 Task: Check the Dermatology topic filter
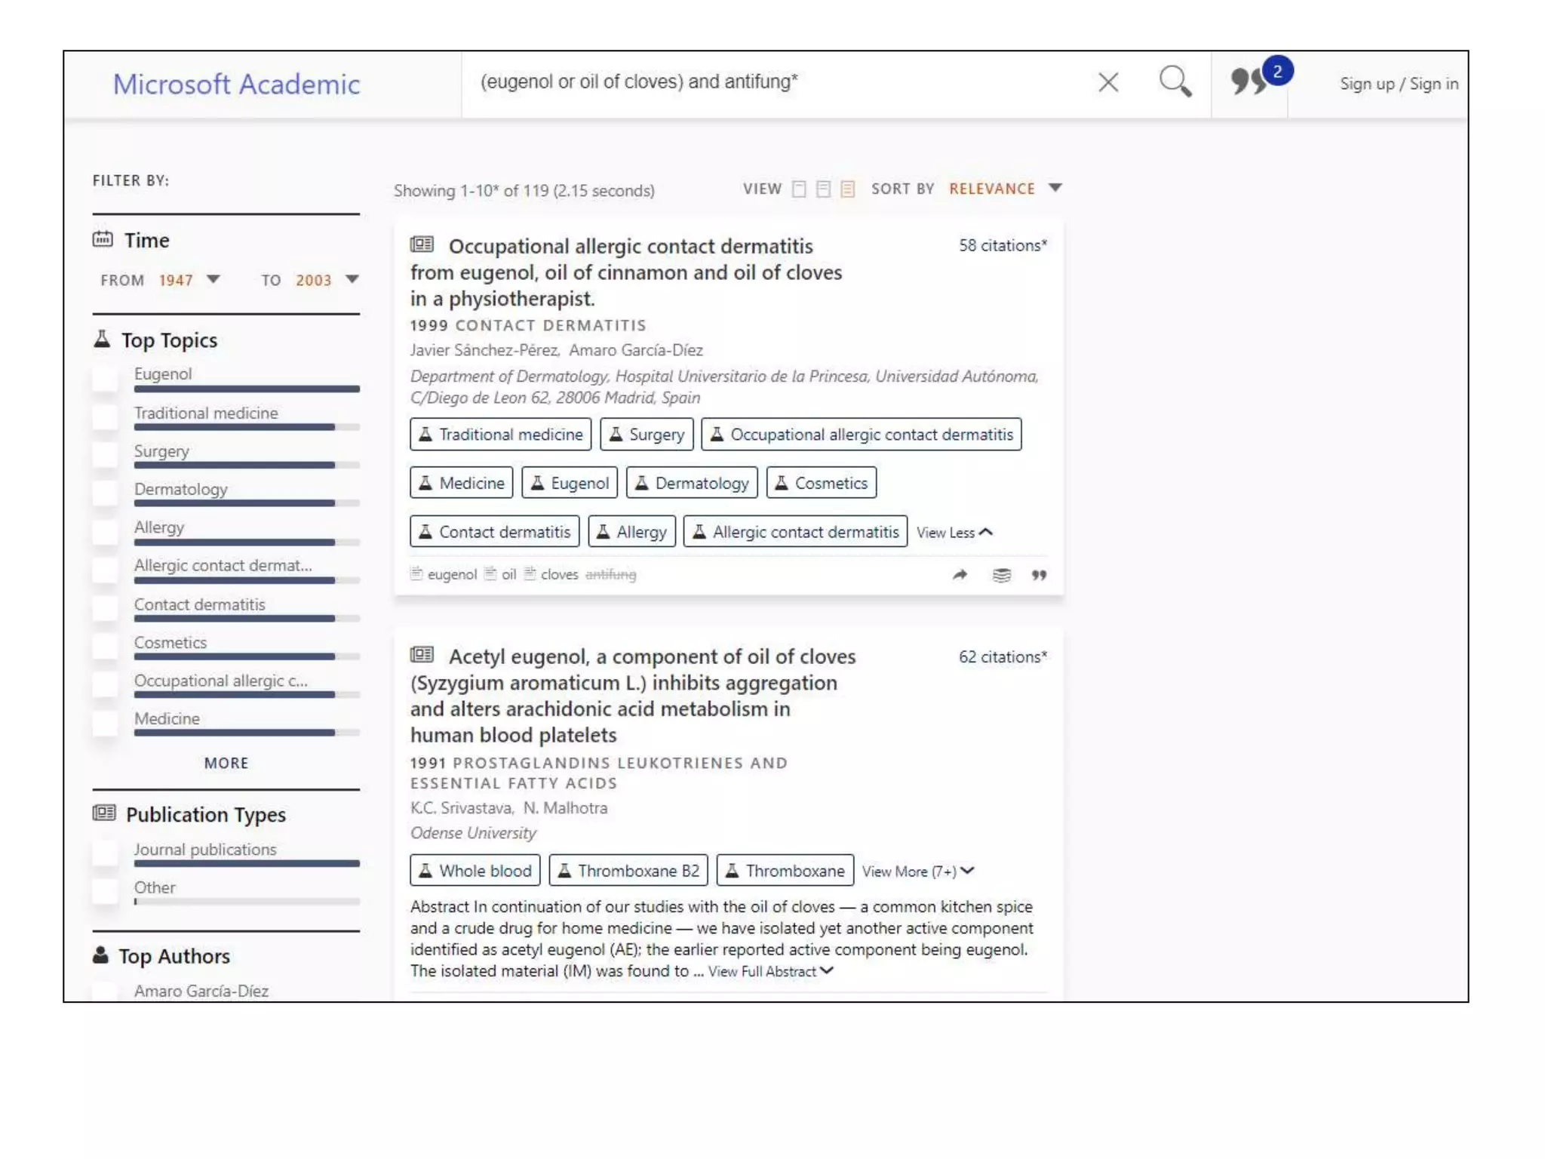coord(106,493)
